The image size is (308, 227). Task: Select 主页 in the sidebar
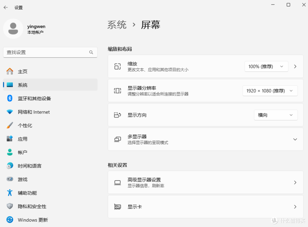click(x=50, y=71)
